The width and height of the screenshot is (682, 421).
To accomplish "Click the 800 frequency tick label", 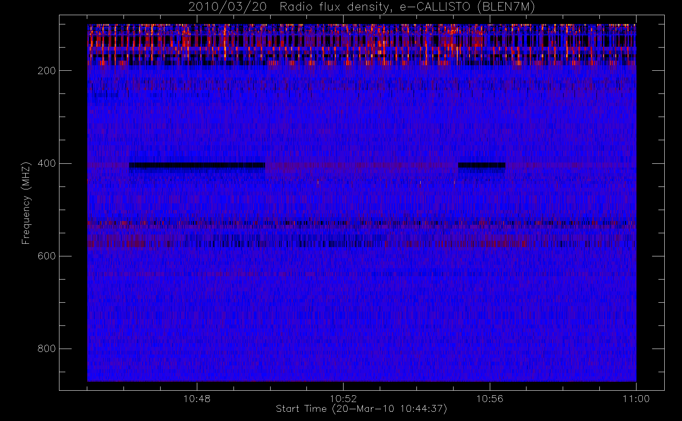I will tap(47, 349).
